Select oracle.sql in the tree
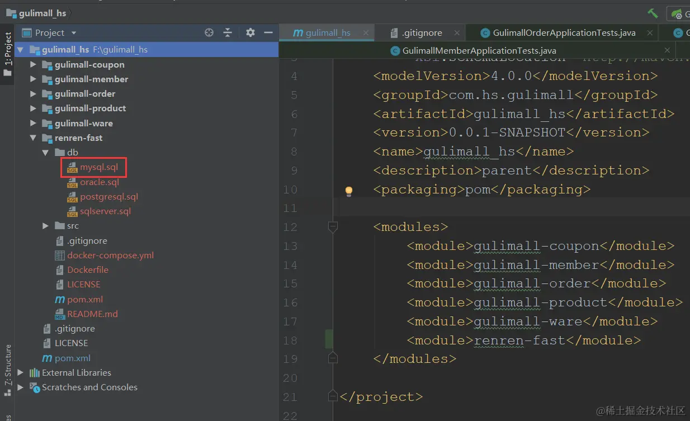 click(x=100, y=182)
